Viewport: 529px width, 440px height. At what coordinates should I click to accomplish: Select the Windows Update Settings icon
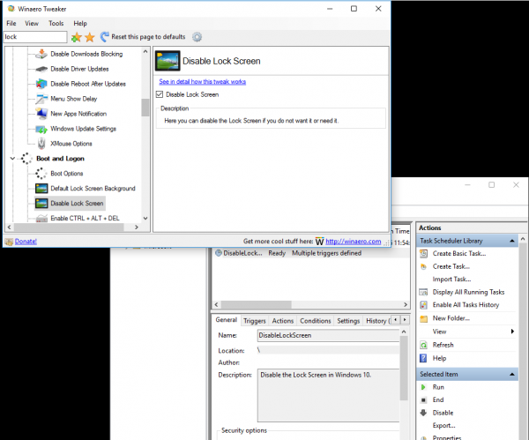[x=41, y=129]
